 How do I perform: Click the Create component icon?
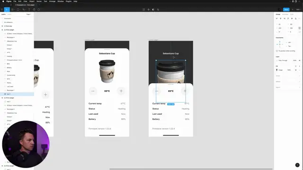tap(148, 9)
